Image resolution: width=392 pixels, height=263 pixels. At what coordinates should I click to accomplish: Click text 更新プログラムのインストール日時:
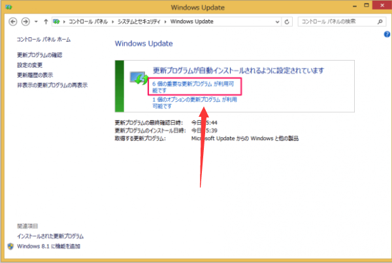[x=150, y=131]
